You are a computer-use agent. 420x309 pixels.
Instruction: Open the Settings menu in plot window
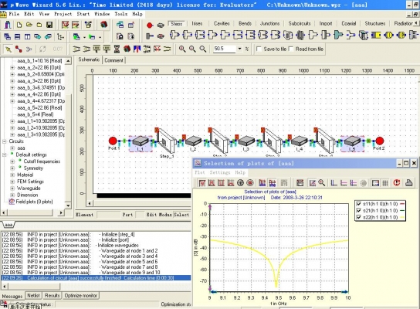tap(219, 172)
